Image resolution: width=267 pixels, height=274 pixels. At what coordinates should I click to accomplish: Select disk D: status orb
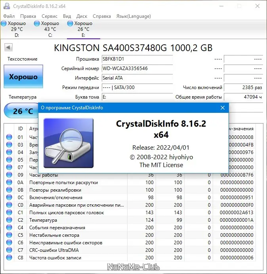click(4, 23)
